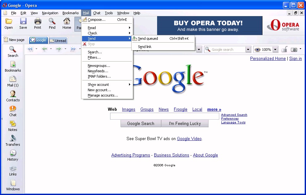Screen dimensions: 306x195
Task: Click the Print toolbar icon
Action: pyautogui.click(x=38, y=21)
